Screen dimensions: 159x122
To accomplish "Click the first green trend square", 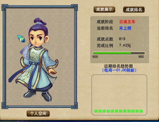I will [x=96, y=111].
